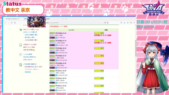Click the anime video thumbnail overlay
The height and width of the screenshot is (95, 169).
36,21
